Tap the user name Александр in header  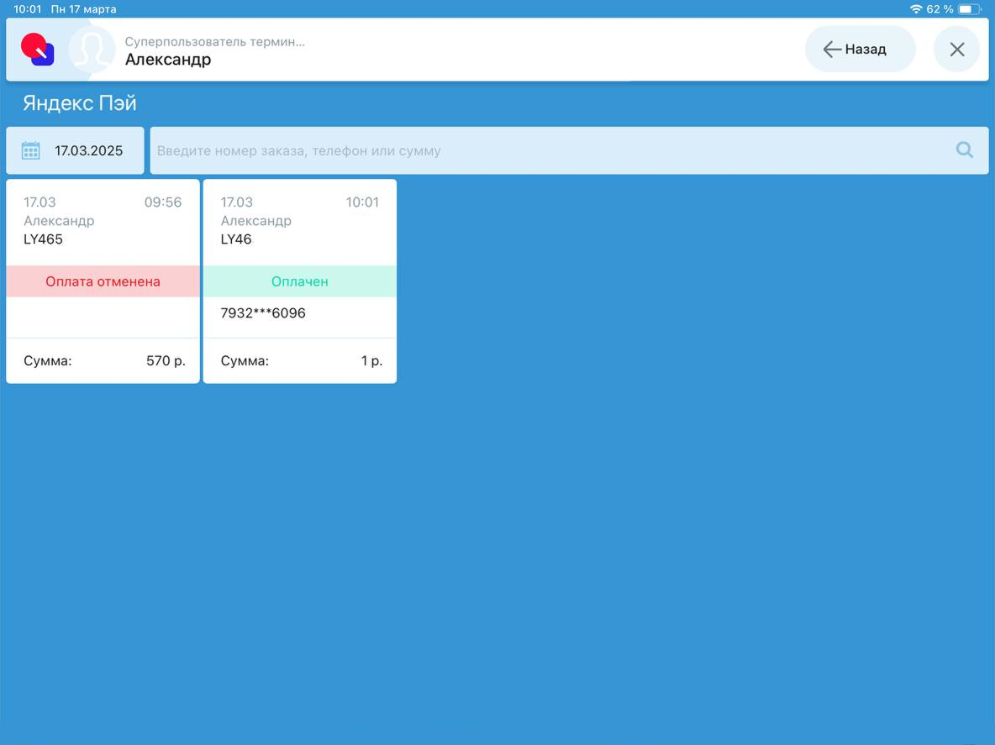pos(168,60)
